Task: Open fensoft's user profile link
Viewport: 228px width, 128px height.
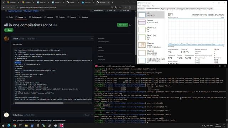Action: click(15, 39)
